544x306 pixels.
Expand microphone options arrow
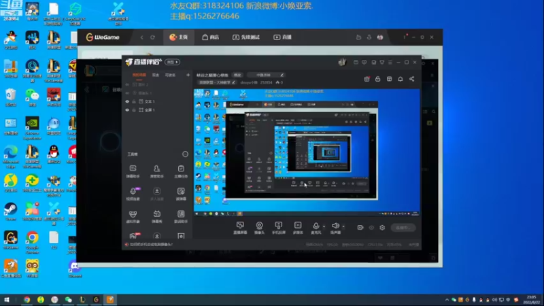point(324,226)
